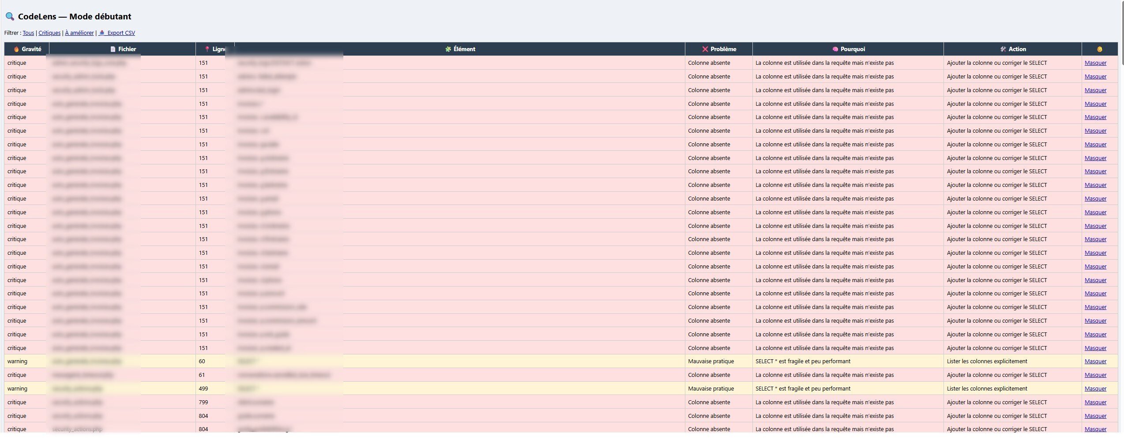
Task: Hide the first table row using Masquer
Action: [x=1095, y=63]
